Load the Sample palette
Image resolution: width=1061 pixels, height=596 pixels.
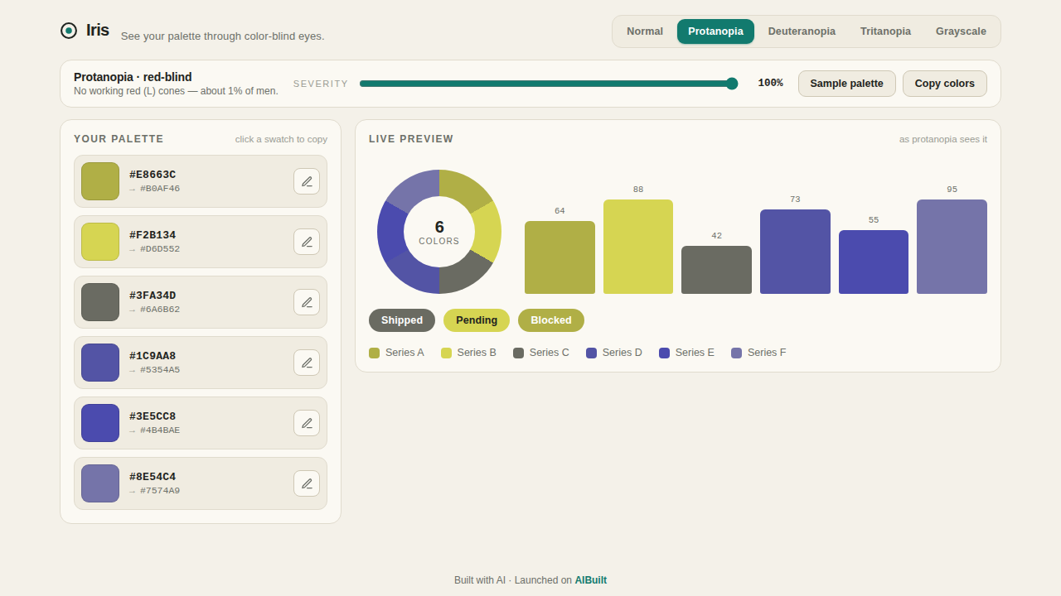click(847, 84)
